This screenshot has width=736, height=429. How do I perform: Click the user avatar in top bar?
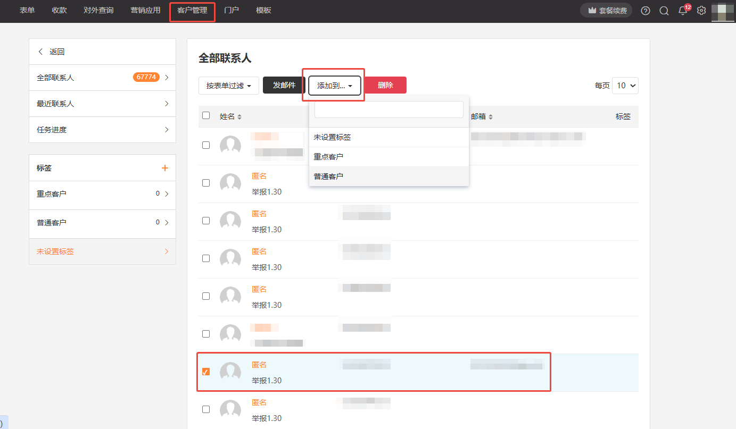coord(723,11)
